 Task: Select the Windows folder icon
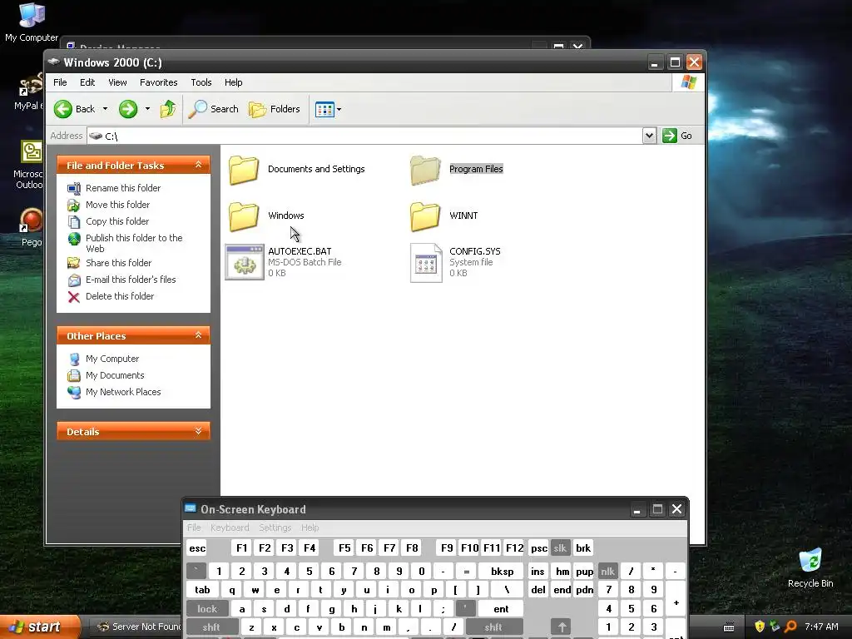point(244,216)
